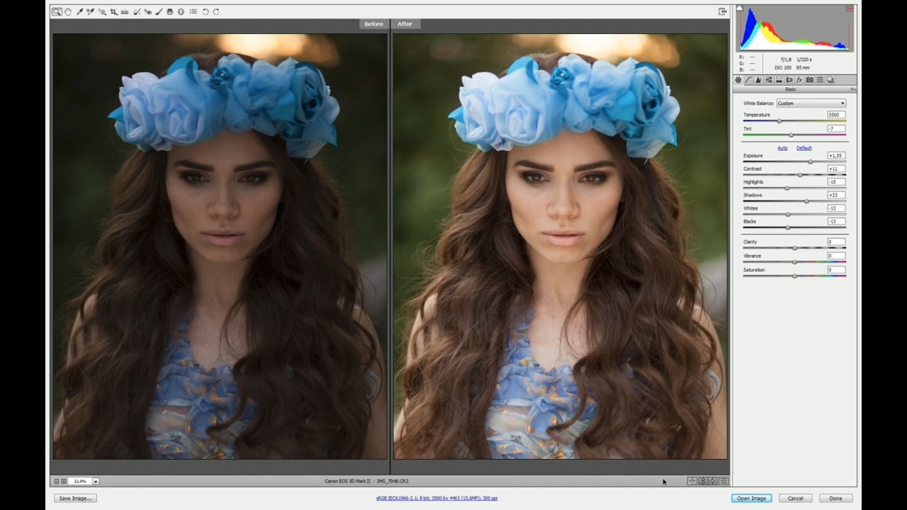Open the Basic panel options menu
The width and height of the screenshot is (907, 510).
coord(852,89)
